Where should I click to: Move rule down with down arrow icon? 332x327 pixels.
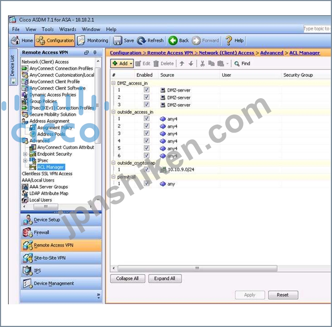click(x=191, y=63)
